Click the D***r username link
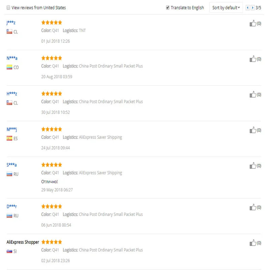This screenshot has height=270, width=270. tap(11, 207)
